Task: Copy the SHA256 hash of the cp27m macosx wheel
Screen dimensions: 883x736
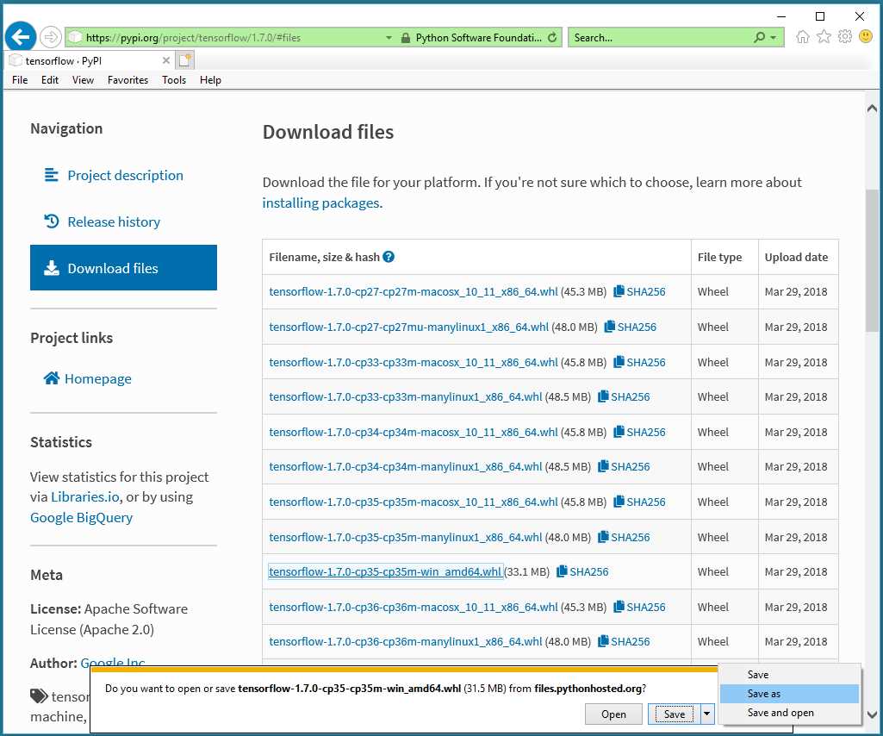Action: [x=639, y=291]
